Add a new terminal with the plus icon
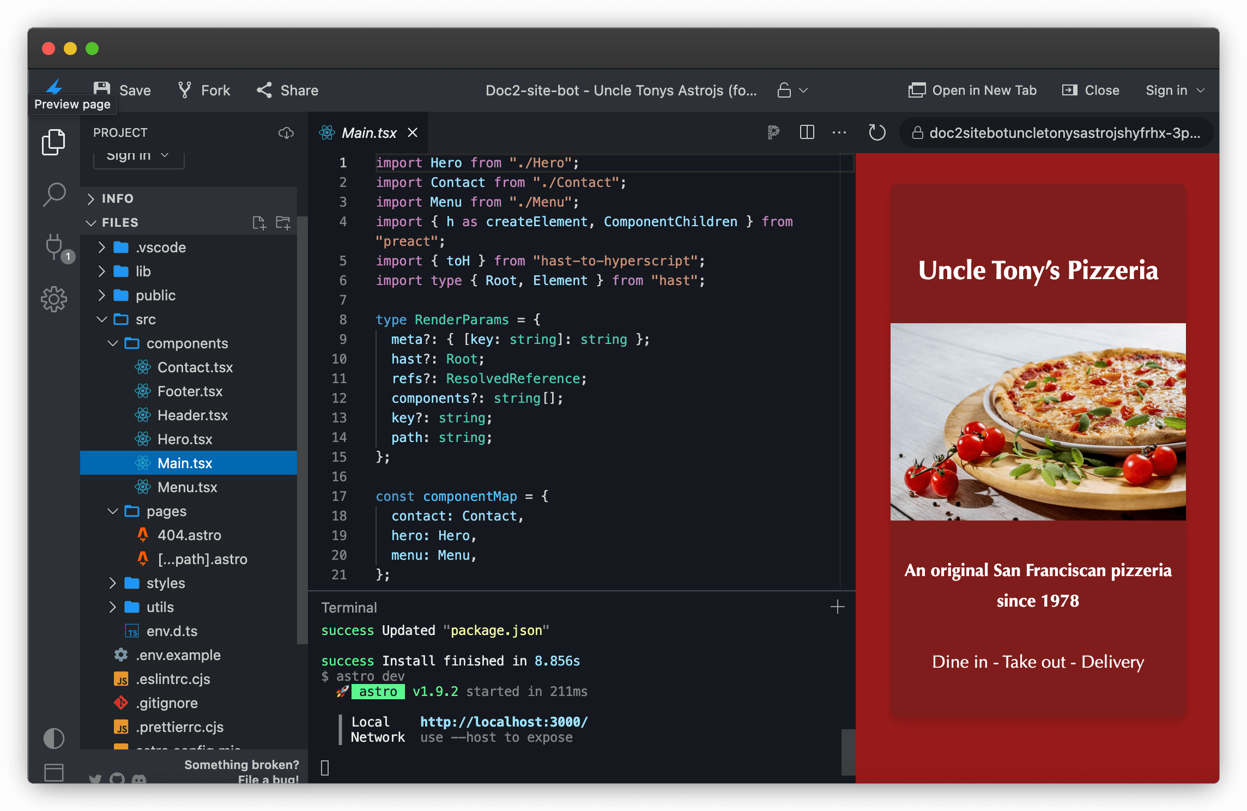The height and width of the screenshot is (811, 1247). coord(837,607)
